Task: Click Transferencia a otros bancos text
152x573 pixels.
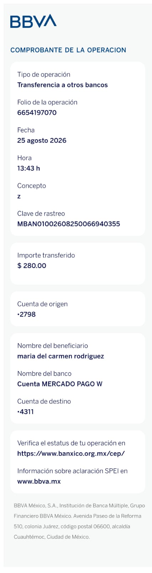Action: [x=62, y=85]
